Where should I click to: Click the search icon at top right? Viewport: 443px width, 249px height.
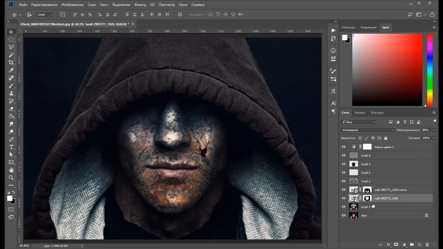point(410,15)
